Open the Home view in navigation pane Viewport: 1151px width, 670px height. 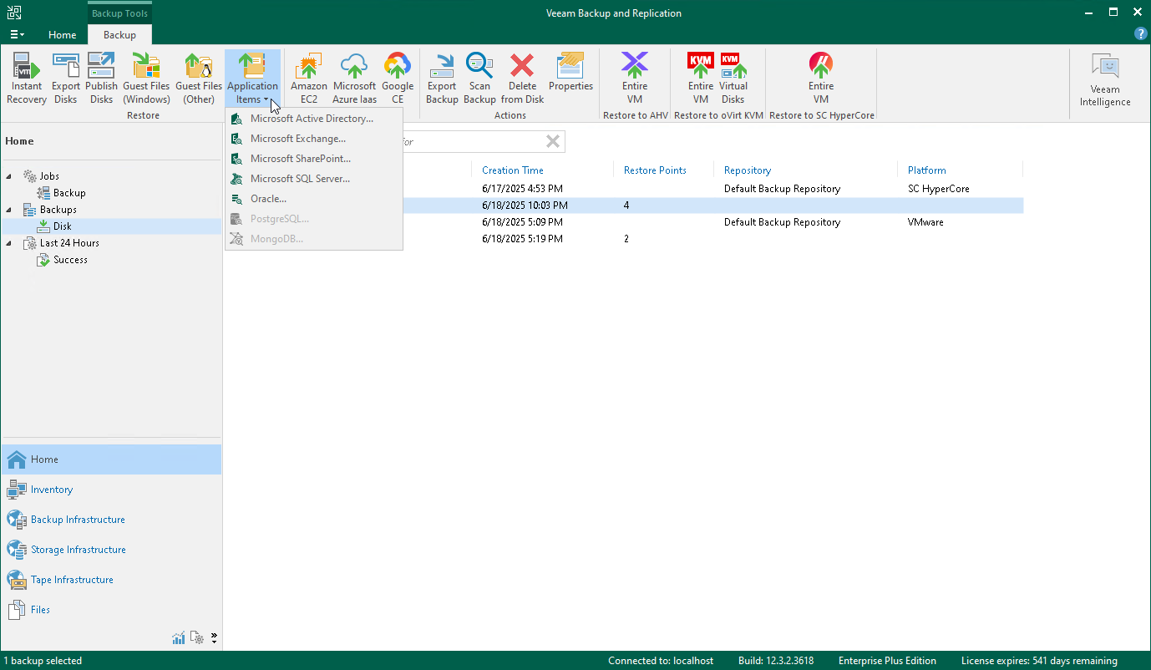point(111,459)
